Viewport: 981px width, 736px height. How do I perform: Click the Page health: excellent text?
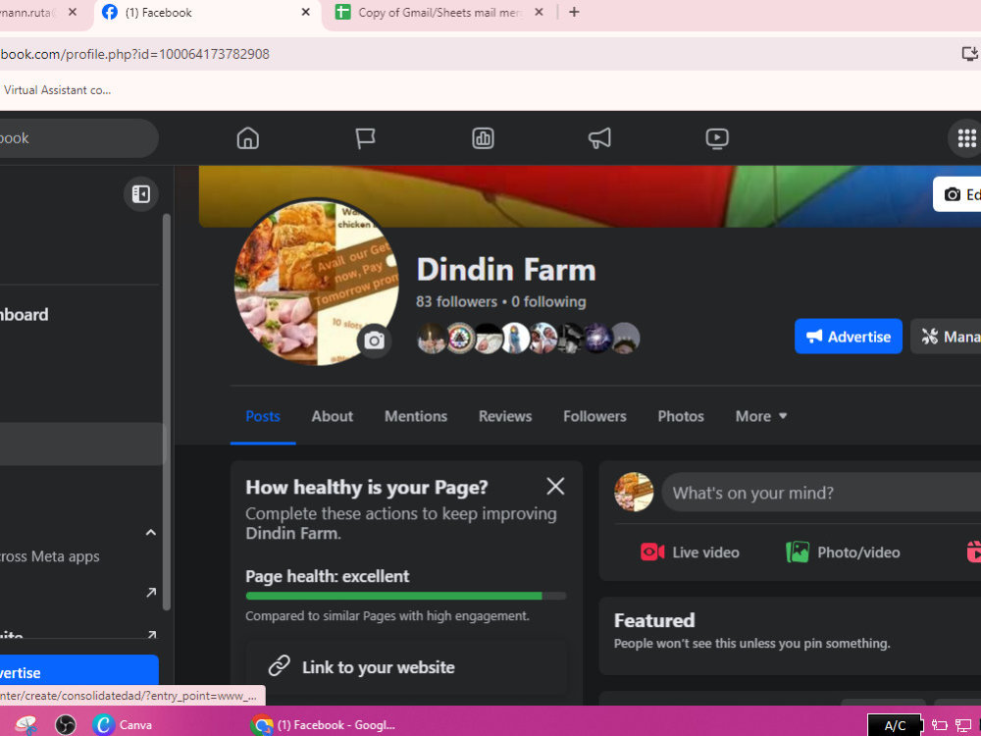328,576
